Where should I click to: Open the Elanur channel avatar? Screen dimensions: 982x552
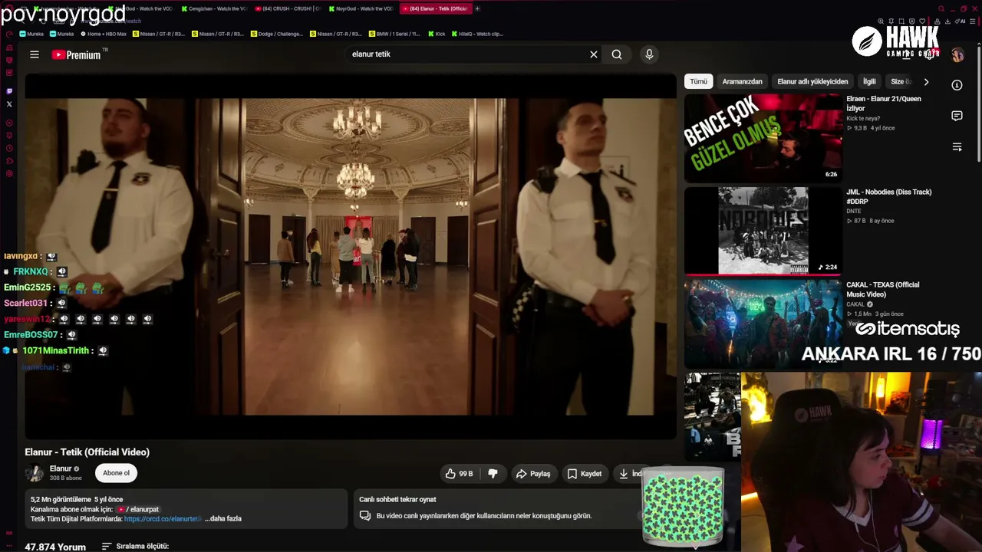(34, 473)
